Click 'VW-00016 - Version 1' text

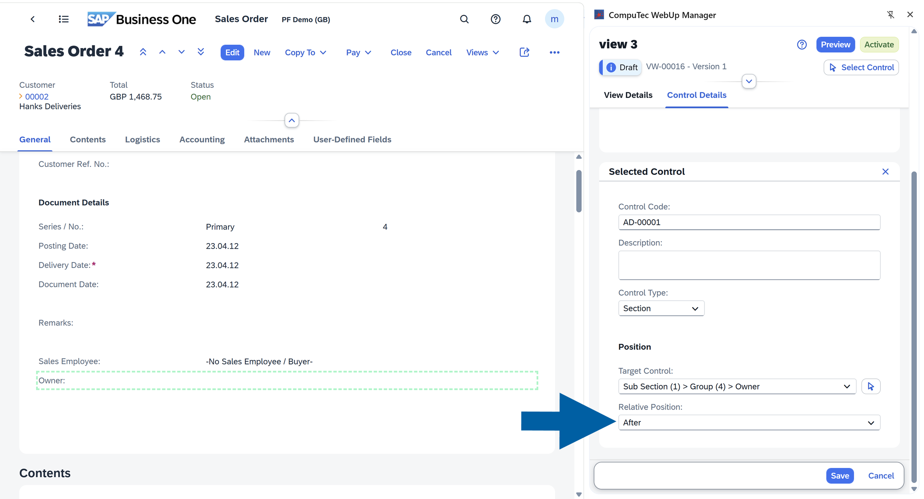pyautogui.click(x=686, y=67)
